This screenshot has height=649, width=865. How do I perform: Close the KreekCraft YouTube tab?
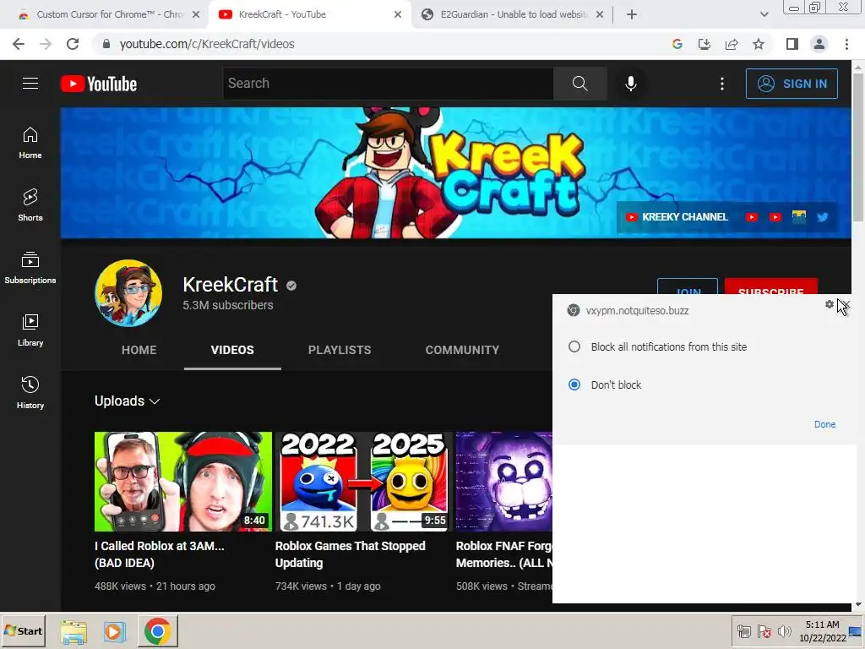click(x=398, y=14)
